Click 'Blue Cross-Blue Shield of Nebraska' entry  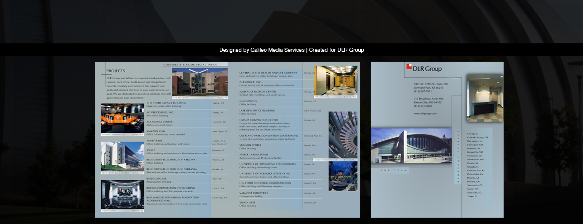click(176, 171)
